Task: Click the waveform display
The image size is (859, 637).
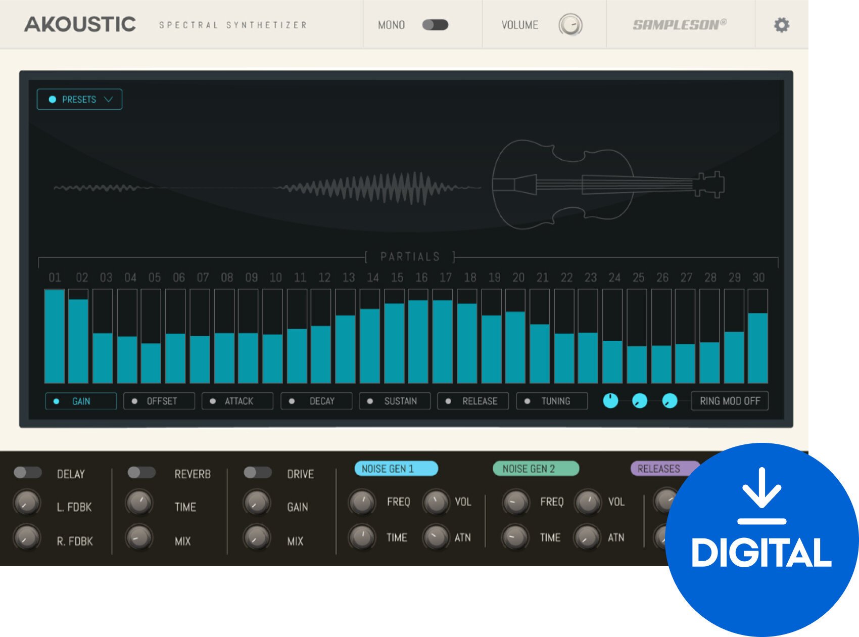Action: click(x=267, y=188)
